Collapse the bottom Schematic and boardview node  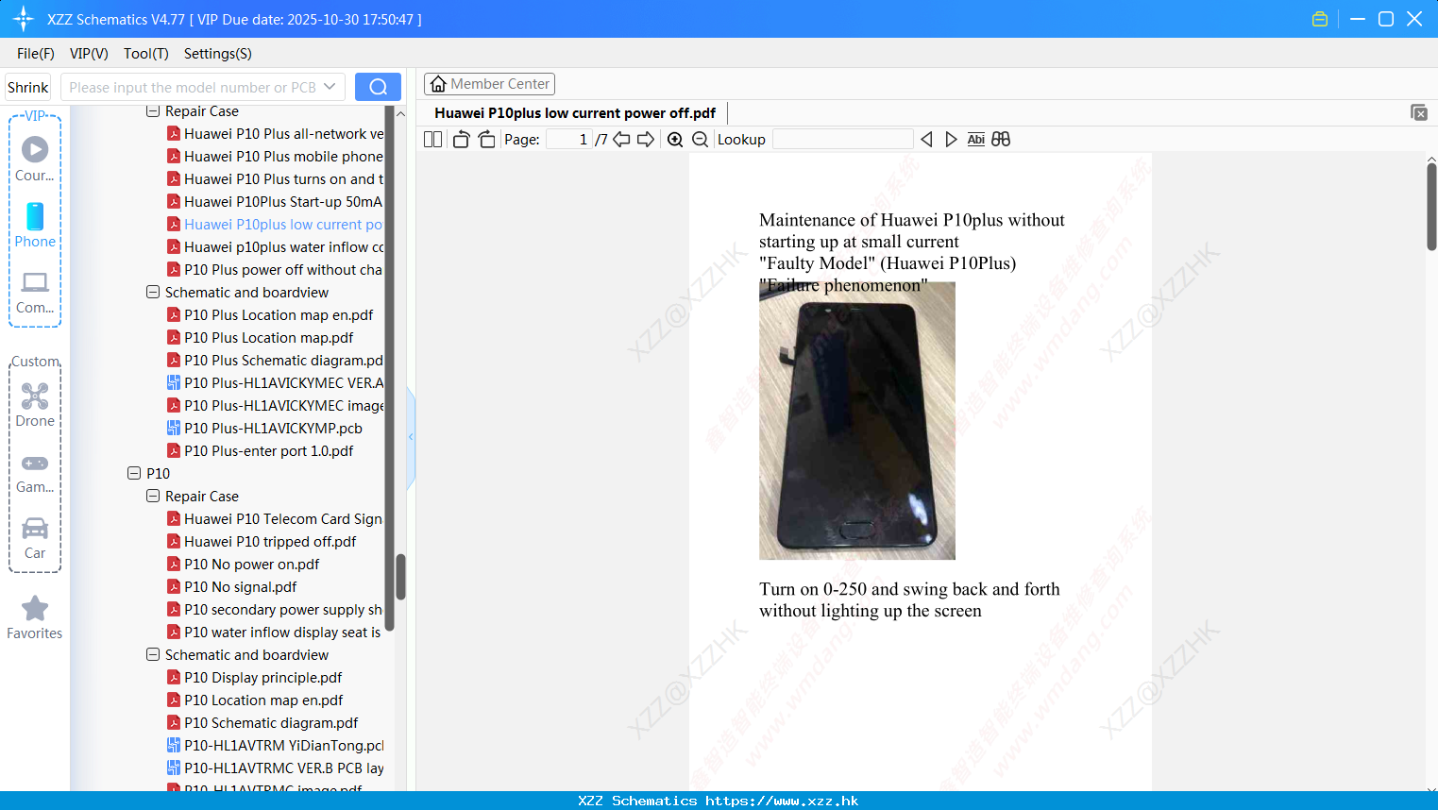point(153,655)
